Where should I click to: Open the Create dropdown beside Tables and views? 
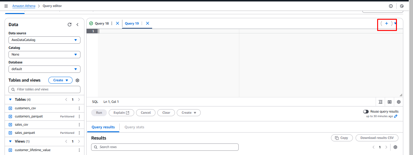point(60,80)
